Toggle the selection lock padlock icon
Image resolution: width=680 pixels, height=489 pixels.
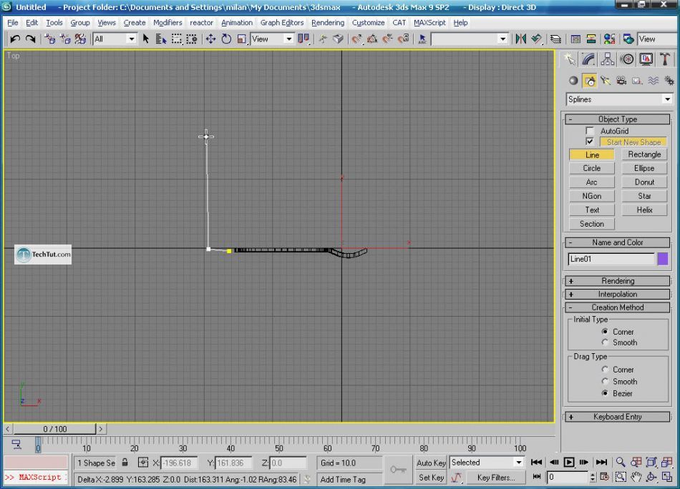tap(125, 463)
